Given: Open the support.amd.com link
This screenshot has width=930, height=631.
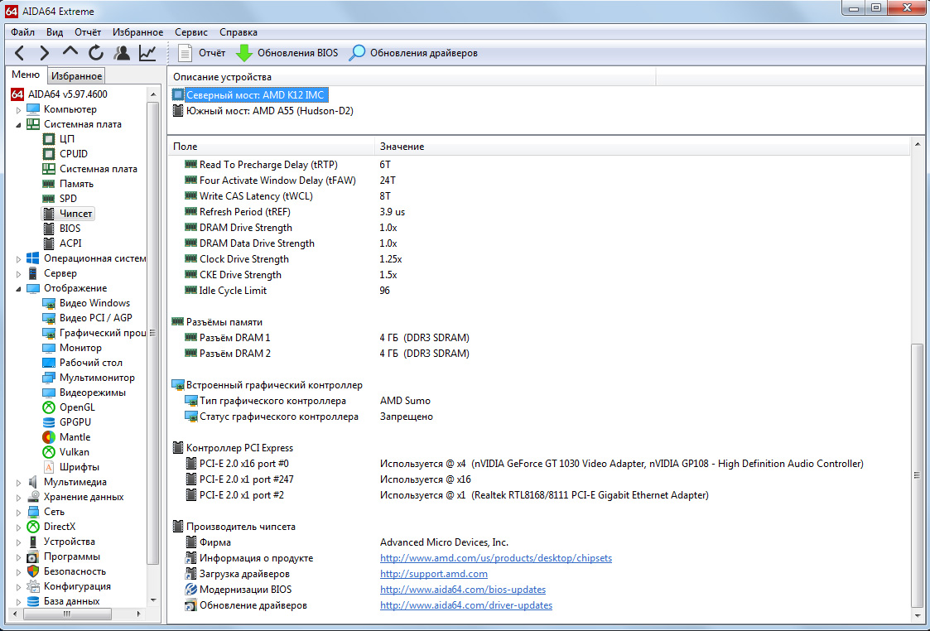Looking at the screenshot, I should tap(434, 574).
